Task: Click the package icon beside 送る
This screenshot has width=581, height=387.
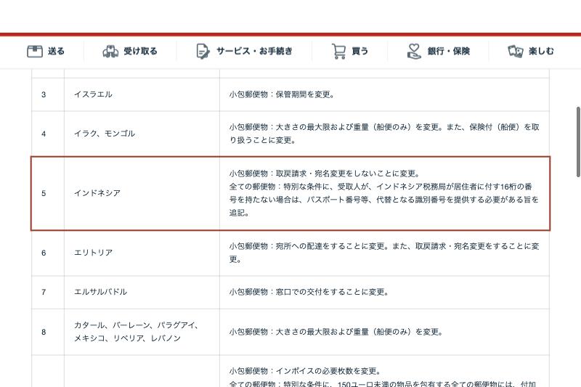Action: pyautogui.click(x=35, y=51)
